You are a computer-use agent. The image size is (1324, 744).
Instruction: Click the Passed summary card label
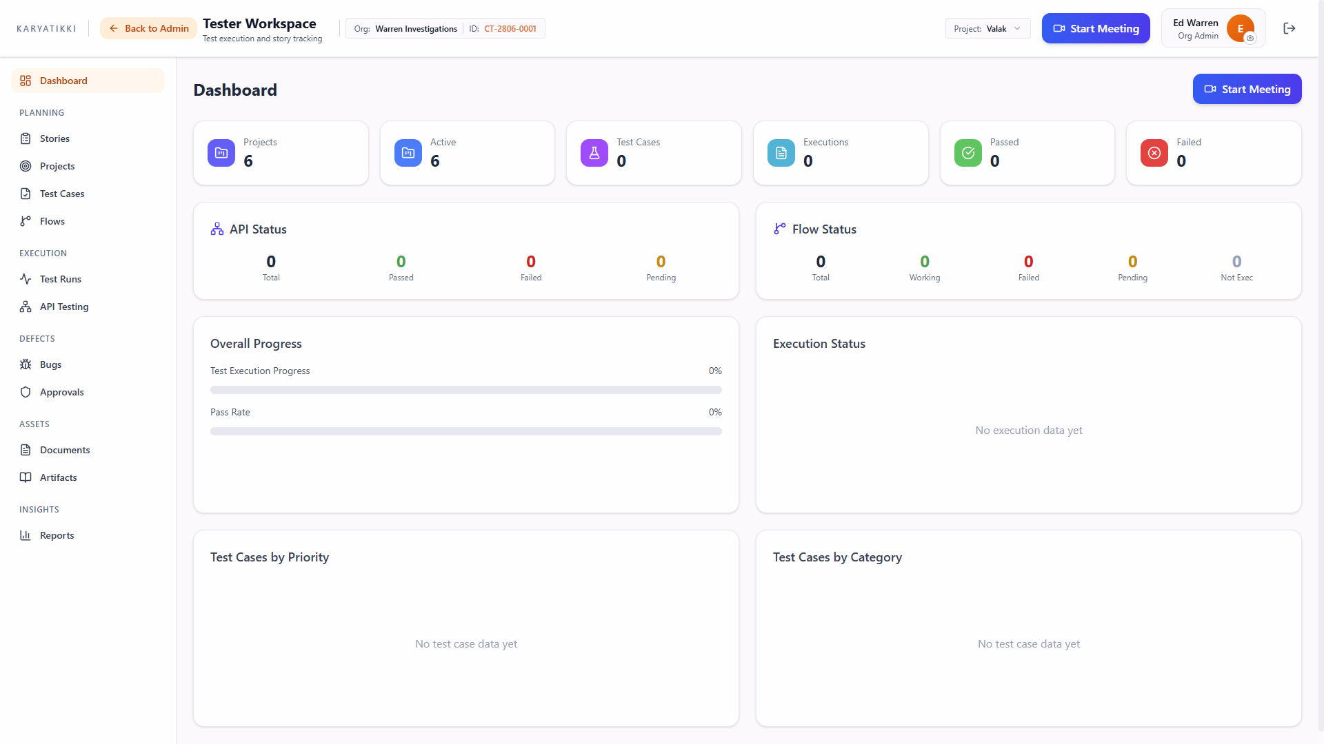click(1004, 142)
